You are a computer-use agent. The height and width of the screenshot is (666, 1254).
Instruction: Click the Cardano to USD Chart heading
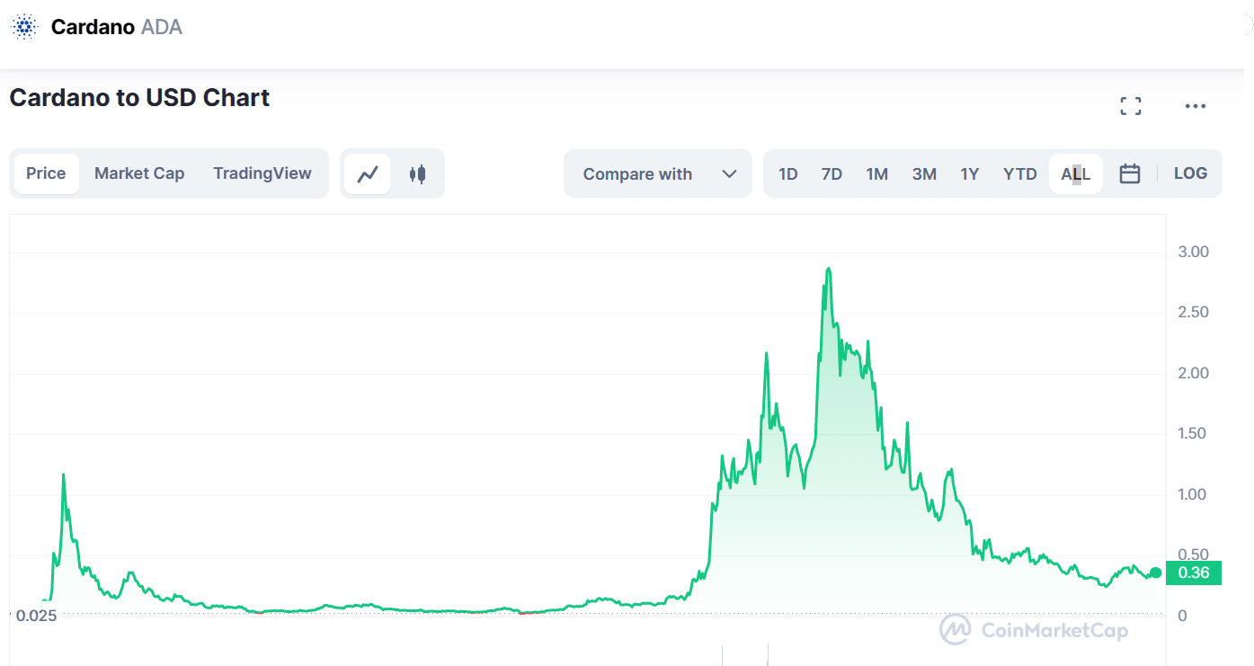[x=139, y=97]
